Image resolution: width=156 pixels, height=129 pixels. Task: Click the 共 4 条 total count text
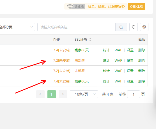108,94
